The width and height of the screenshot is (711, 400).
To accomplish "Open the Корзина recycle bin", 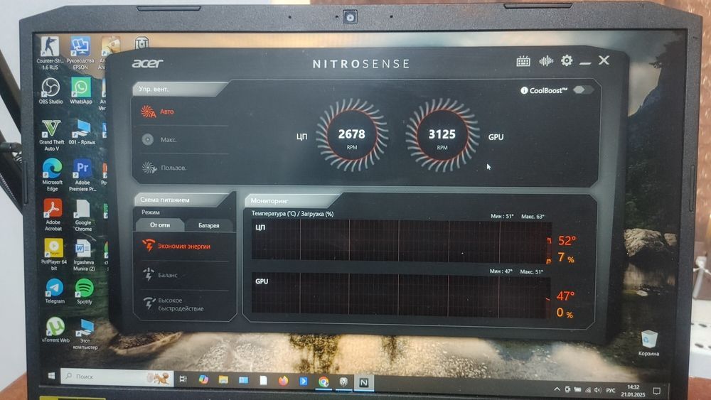I will [648, 343].
